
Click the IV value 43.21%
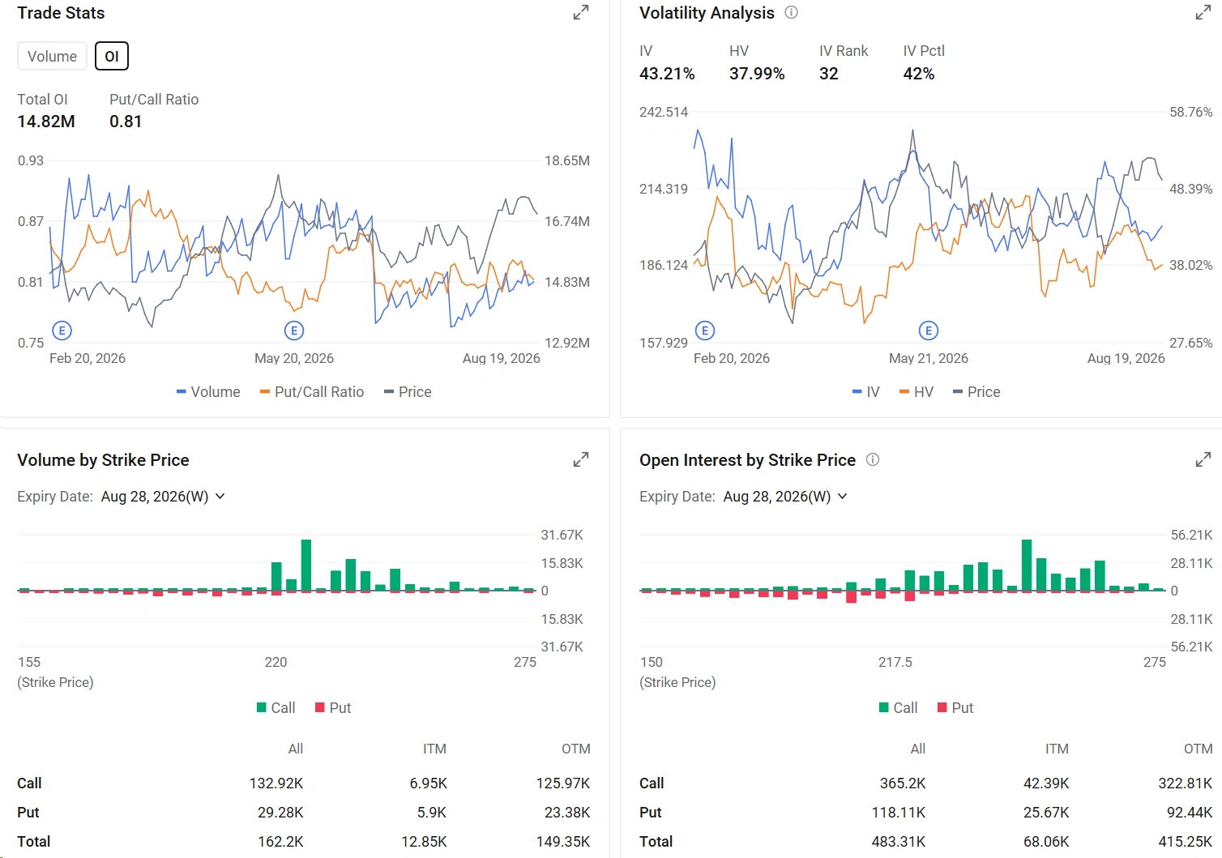click(667, 74)
